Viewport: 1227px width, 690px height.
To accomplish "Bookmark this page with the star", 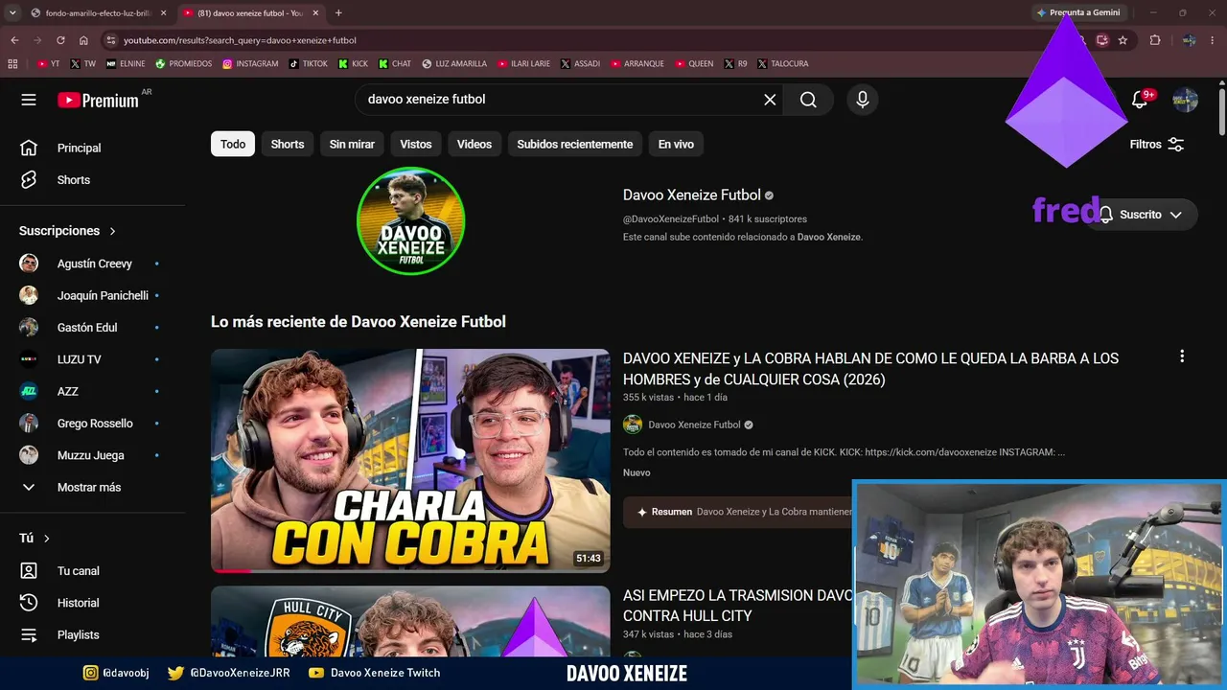I will tap(1123, 40).
